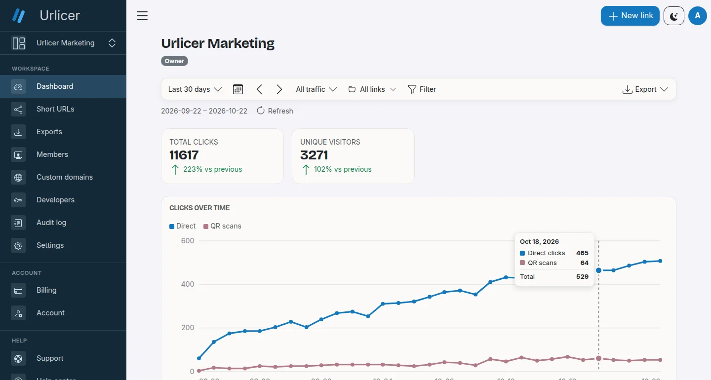Image resolution: width=711 pixels, height=380 pixels.
Task: Click the Oct 18 QR scans data point
Action: pos(599,358)
